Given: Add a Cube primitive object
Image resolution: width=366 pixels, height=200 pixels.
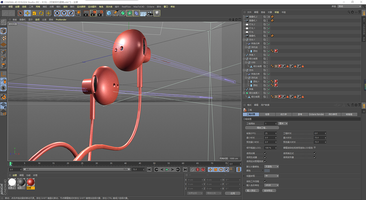Looking at the screenshot, I should [x=109, y=13].
